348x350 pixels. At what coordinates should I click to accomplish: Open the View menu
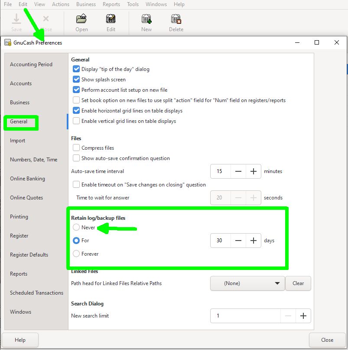39,4
